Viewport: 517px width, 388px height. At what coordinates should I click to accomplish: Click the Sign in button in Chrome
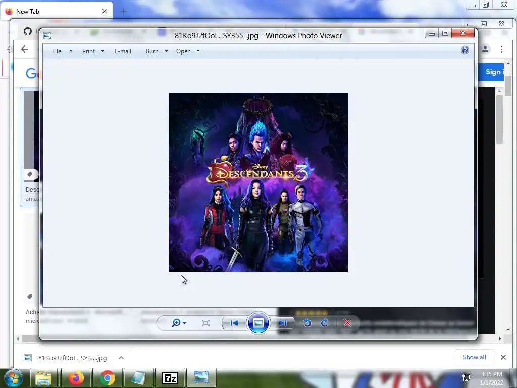pyautogui.click(x=491, y=72)
